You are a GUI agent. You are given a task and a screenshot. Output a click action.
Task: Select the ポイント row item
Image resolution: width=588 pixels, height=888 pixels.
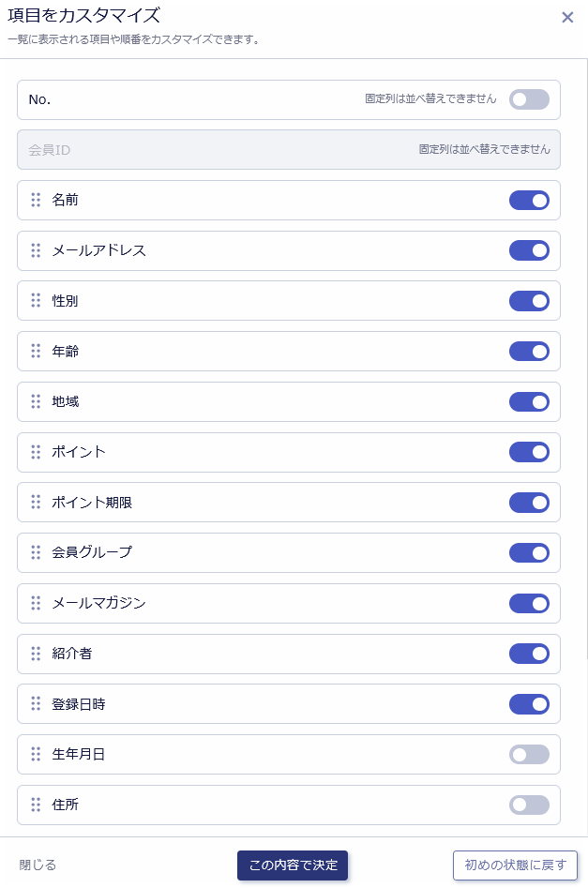[x=289, y=452]
